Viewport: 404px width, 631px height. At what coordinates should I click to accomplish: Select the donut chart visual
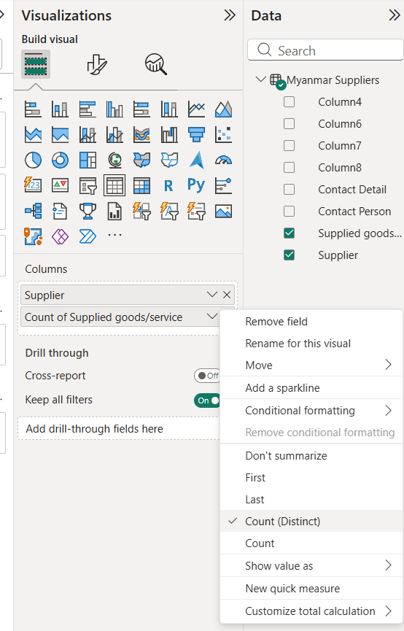(60, 160)
